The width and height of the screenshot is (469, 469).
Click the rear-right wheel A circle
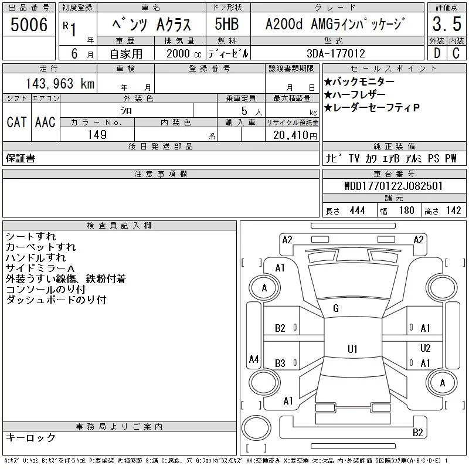point(442,383)
